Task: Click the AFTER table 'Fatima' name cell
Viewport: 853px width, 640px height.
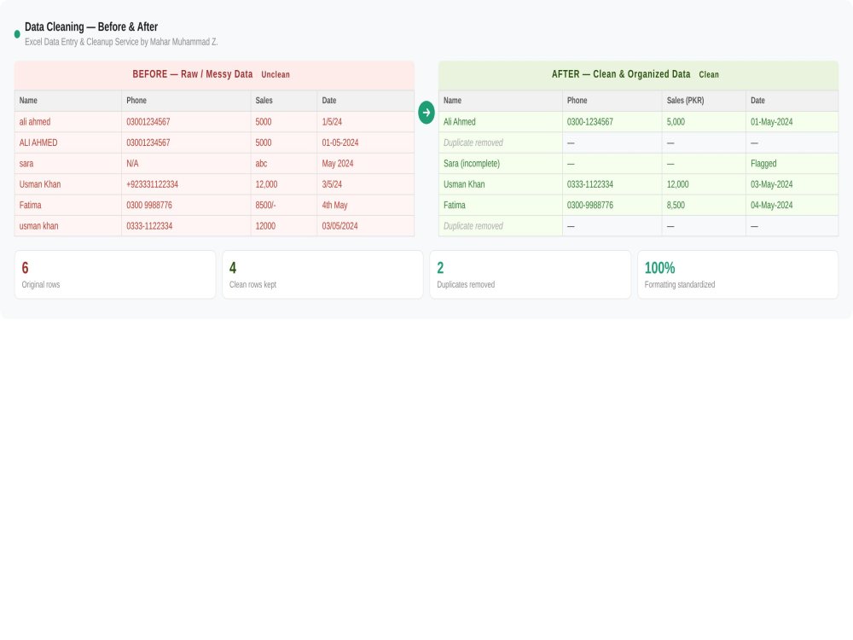Action: 501,205
